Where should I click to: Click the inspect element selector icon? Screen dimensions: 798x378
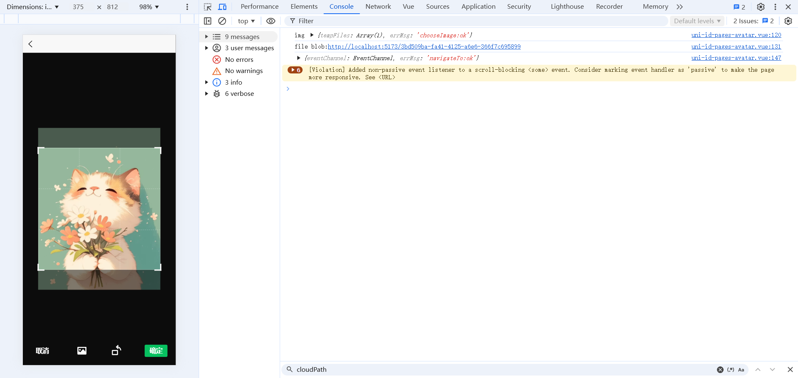pyautogui.click(x=208, y=7)
